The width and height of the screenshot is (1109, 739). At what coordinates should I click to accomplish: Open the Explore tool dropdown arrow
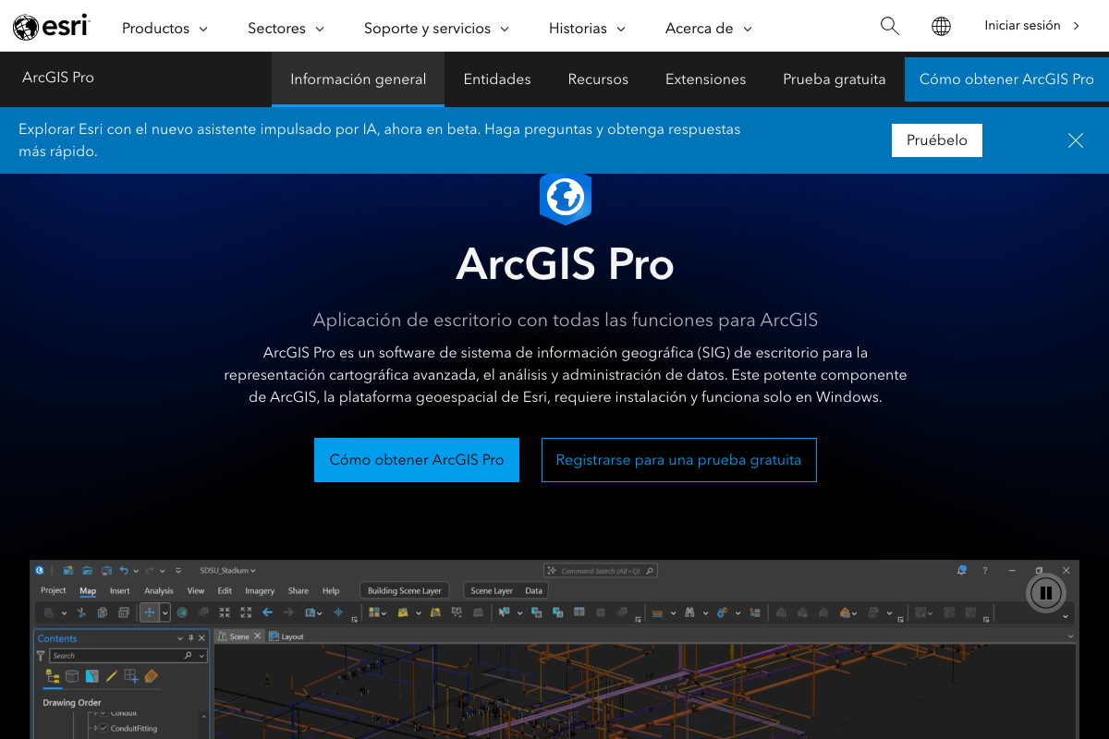click(165, 612)
